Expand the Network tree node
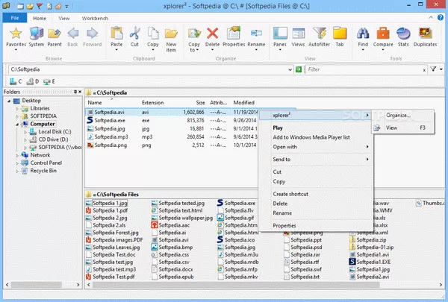This screenshot has height=302, width=448. [x=17, y=154]
